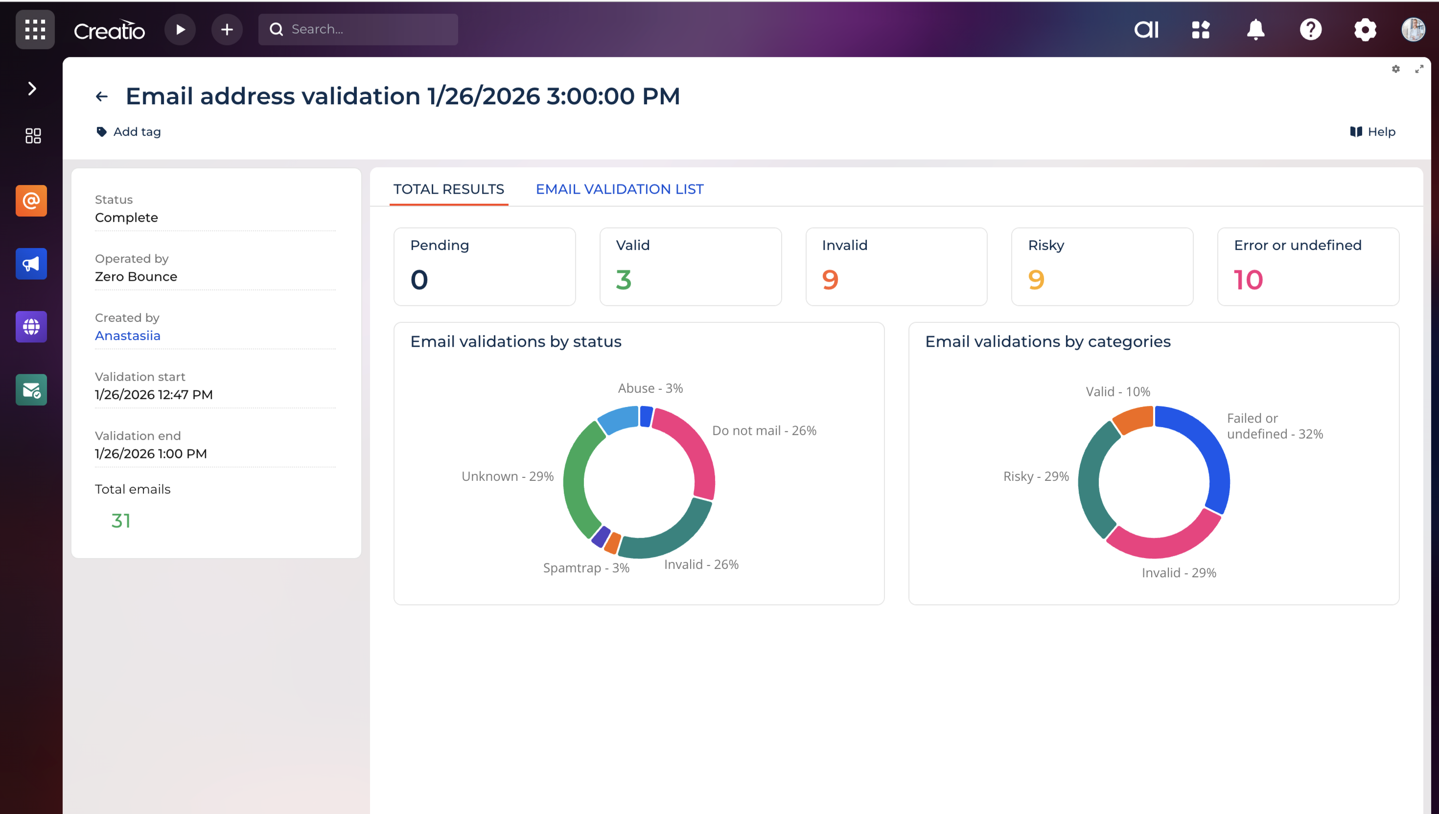Open the Help link
This screenshot has height=814, width=1439.
[1373, 132]
